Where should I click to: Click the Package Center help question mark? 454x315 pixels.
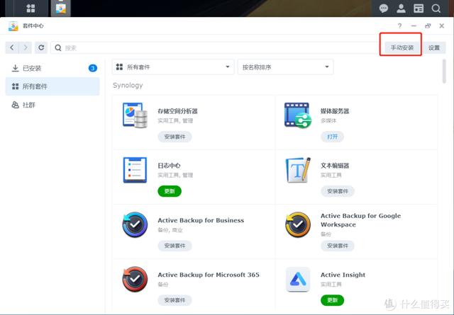coord(399,25)
